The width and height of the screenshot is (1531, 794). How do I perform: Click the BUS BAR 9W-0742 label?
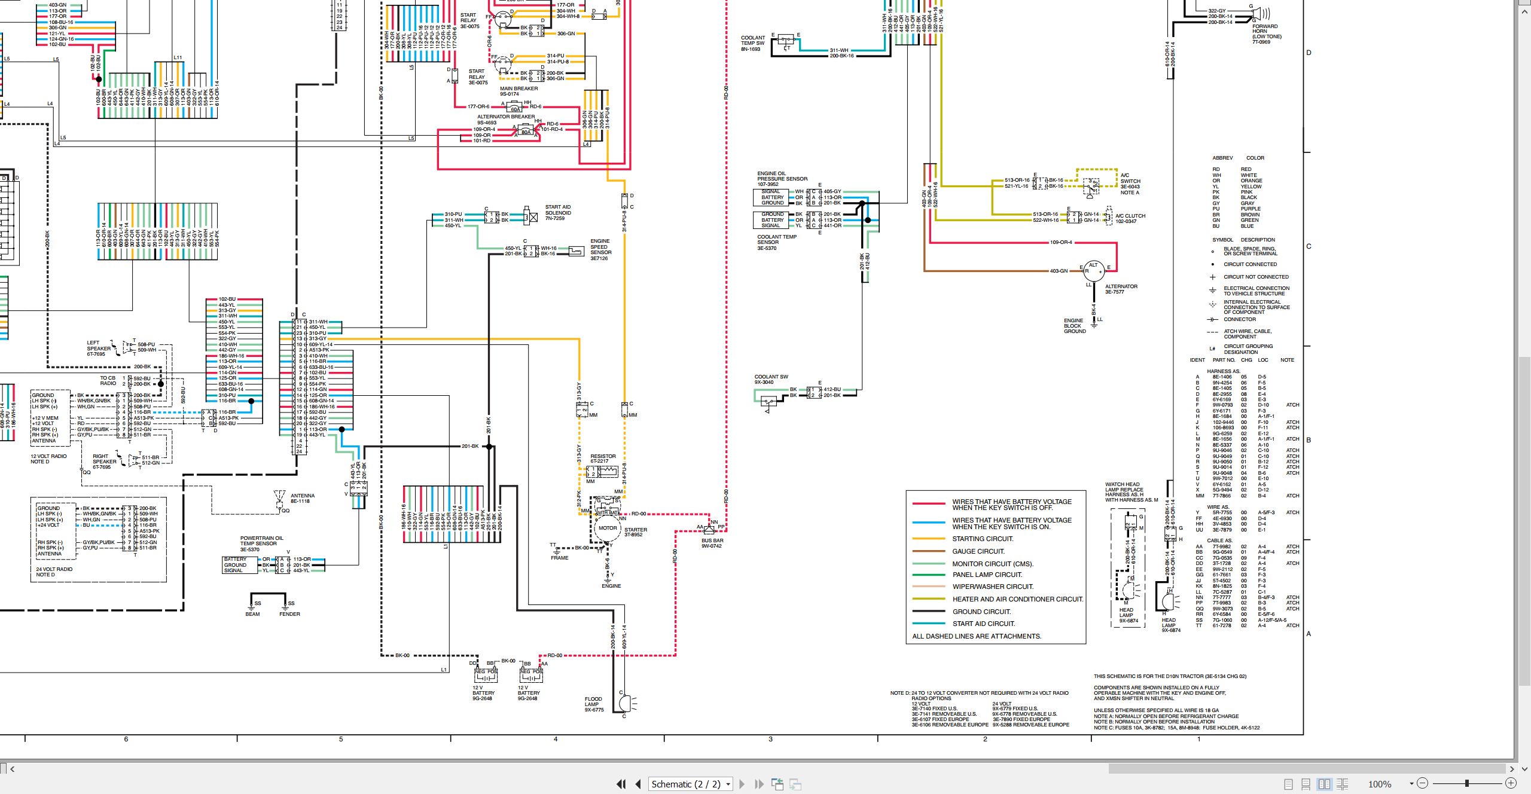pos(712,543)
